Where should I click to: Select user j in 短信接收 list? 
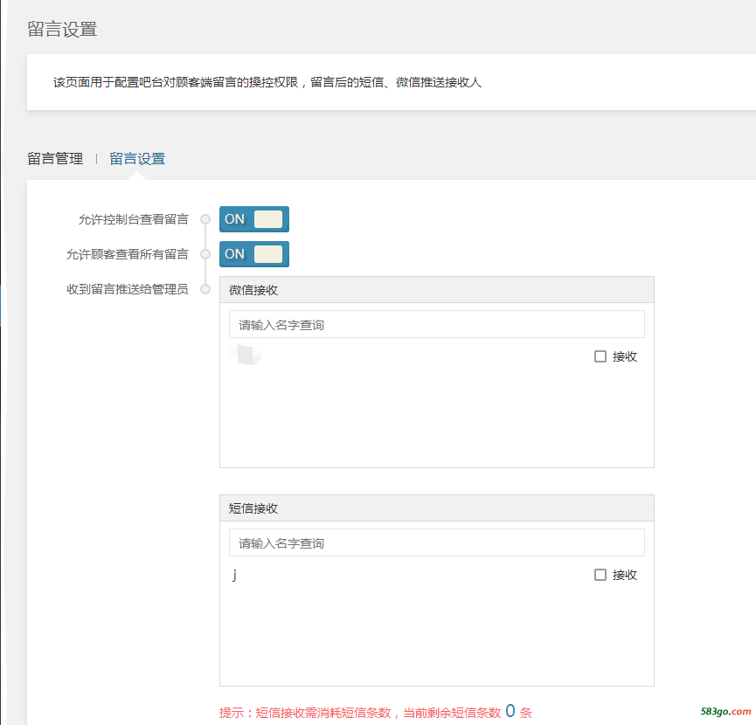pyautogui.click(x=234, y=575)
